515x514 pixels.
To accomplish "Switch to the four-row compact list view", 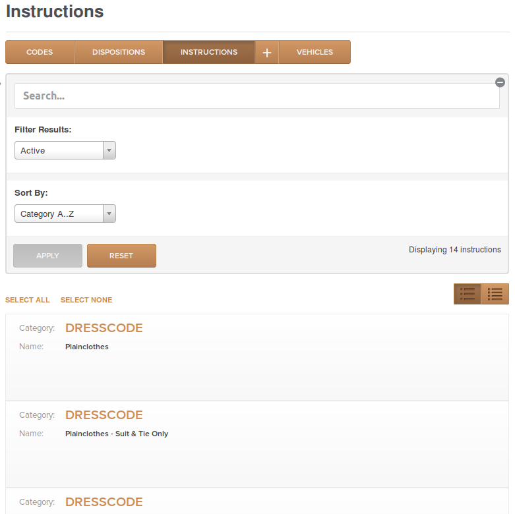I will coord(495,294).
